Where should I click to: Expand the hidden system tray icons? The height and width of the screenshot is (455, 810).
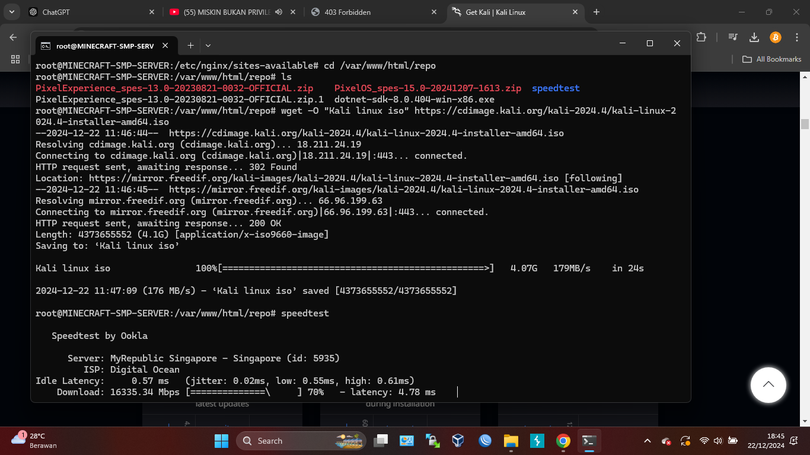click(x=648, y=441)
